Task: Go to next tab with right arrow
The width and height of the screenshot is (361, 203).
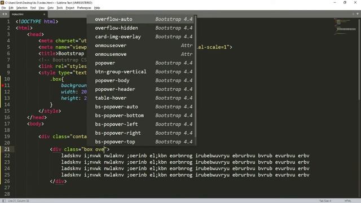Action: coord(6,14)
